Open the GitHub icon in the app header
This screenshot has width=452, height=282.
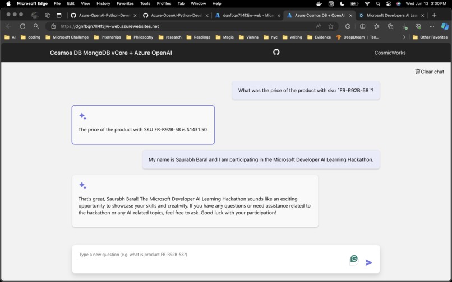coord(276,52)
